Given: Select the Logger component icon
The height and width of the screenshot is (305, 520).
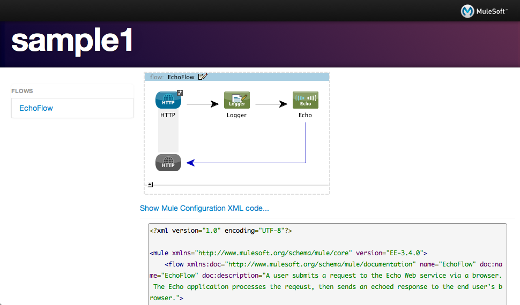Looking at the screenshot, I should coord(236,101).
